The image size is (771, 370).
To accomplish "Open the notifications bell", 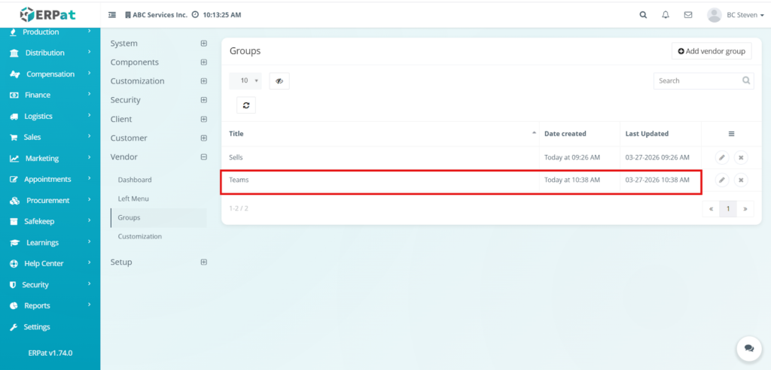I will [665, 14].
